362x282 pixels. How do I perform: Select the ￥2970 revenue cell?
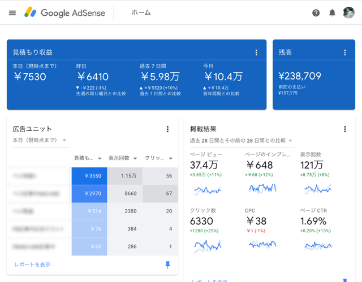point(89,193)
